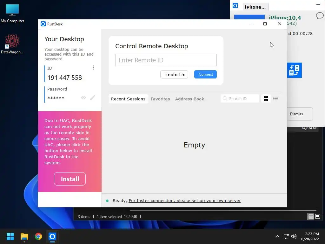Open File Explorer from the taskbar
Image resolution: width=325 pixels, height=244 pixels.
24,236
